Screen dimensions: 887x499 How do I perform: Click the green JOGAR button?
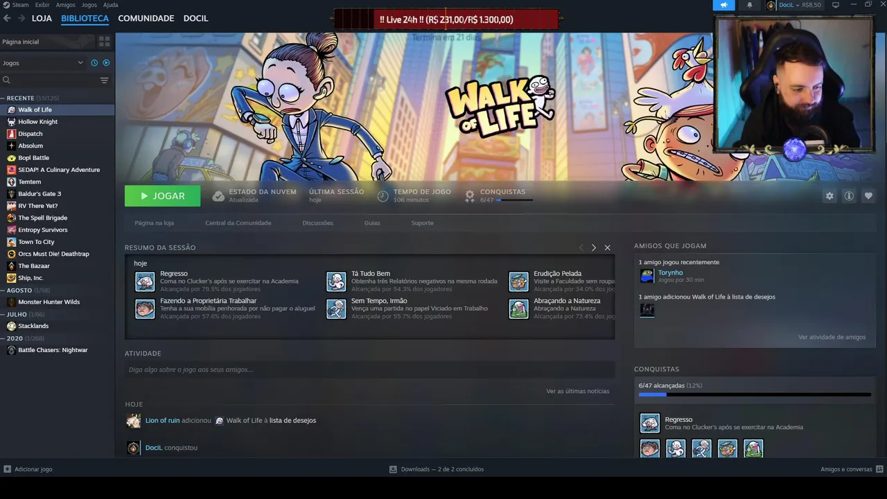163,196
